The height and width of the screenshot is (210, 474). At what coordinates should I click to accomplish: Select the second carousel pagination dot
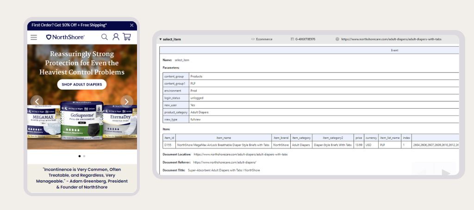[x=84, y=156]
